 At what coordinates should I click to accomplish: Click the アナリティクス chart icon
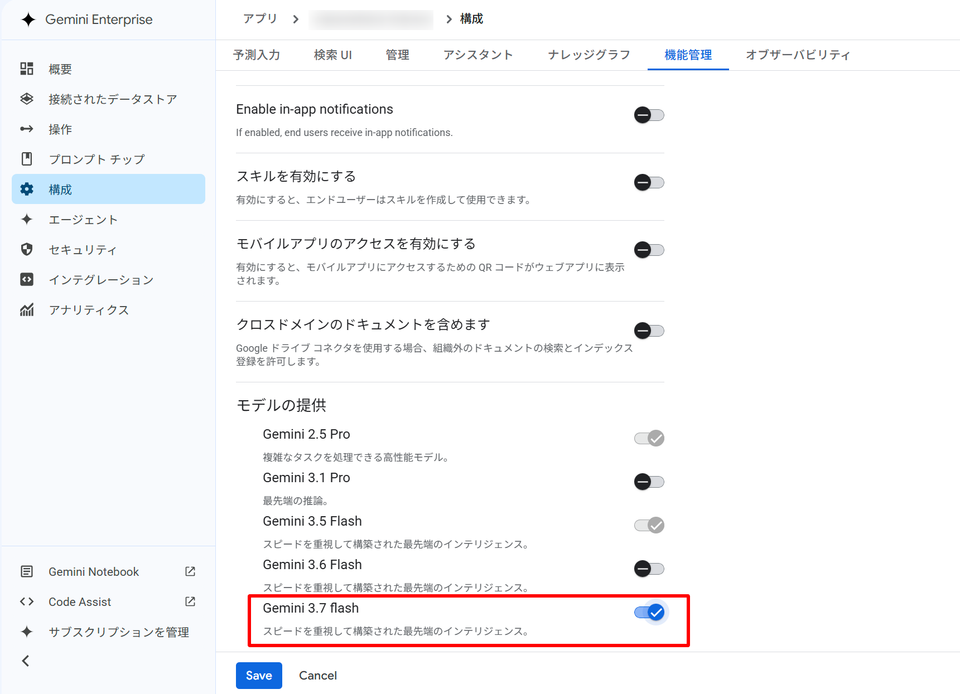point(27,309)
